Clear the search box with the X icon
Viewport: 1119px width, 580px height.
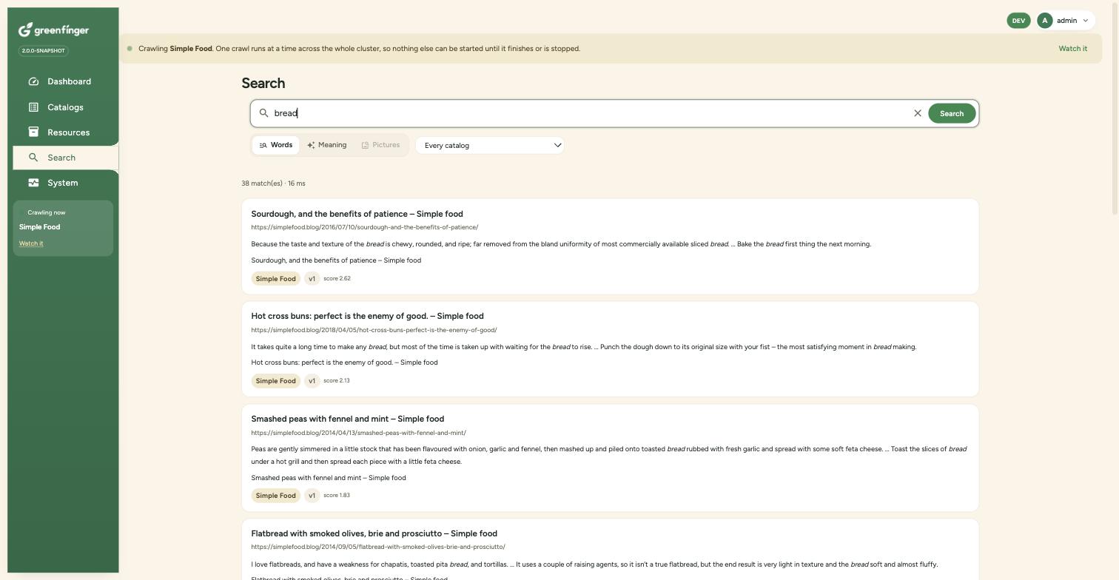918,113
